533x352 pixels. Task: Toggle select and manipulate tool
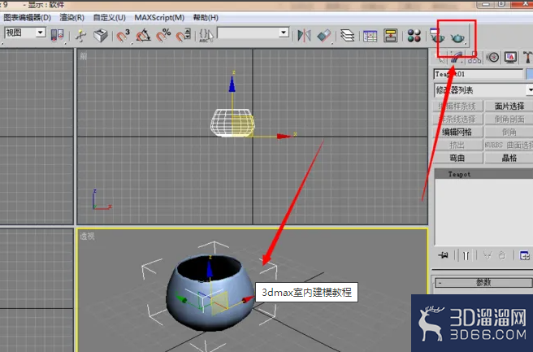(81, 36)
